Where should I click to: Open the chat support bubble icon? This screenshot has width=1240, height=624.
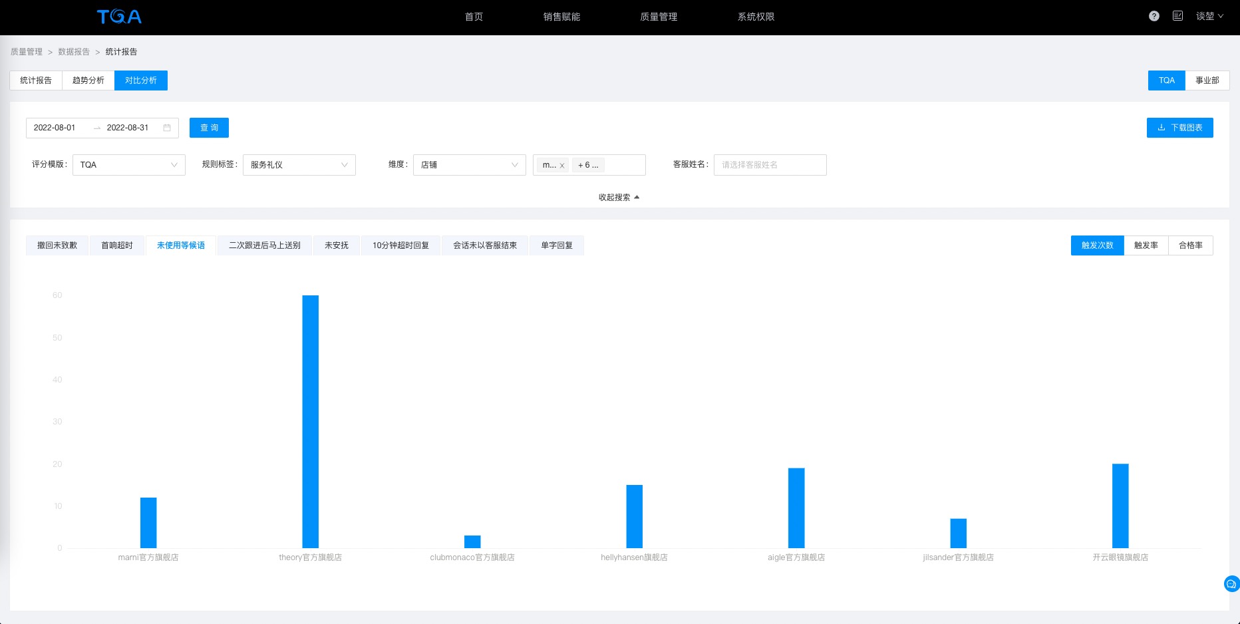1231,584
